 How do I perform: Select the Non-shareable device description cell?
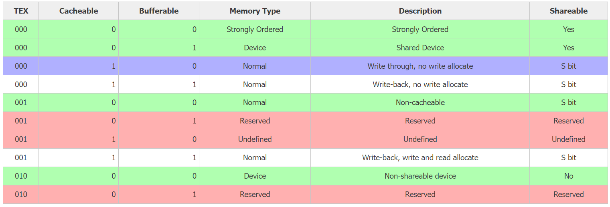[420, 176]
